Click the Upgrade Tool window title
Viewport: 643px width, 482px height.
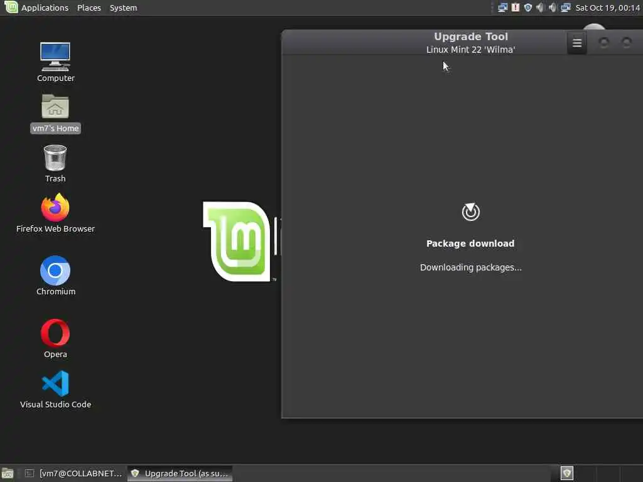(x=471, y=36)
